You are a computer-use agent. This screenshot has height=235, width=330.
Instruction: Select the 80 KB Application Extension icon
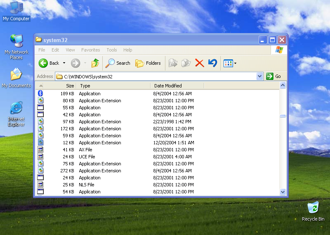(x=40, y=100)
